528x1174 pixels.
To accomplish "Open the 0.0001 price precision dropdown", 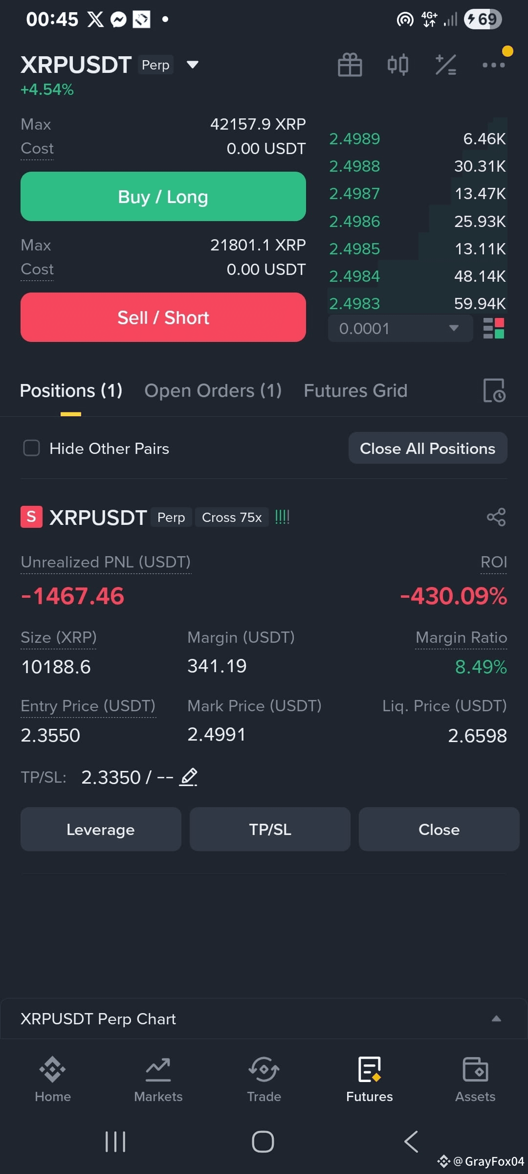I will coord(400,328).
